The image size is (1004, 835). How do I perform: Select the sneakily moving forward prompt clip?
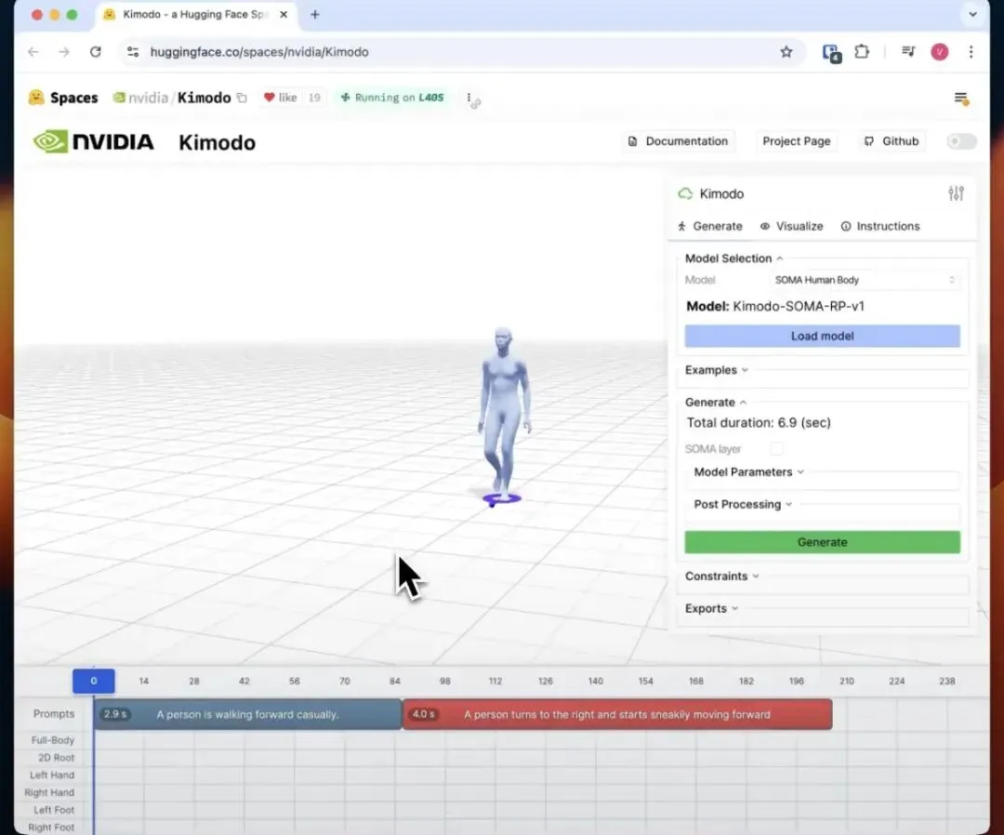pyautogui.click(x=617, y=714)
